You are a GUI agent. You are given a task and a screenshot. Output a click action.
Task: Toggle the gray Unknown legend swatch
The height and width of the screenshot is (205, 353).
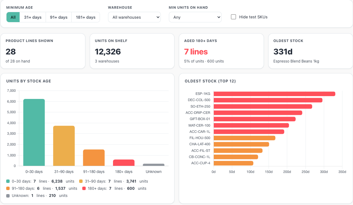[8, 196]
